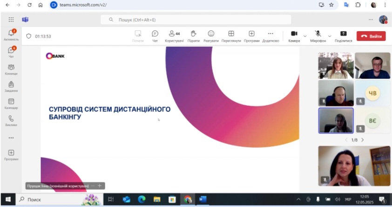Go to next page of participant videos
The width and height of the screenshot is (392, 207).
(363, 140)
